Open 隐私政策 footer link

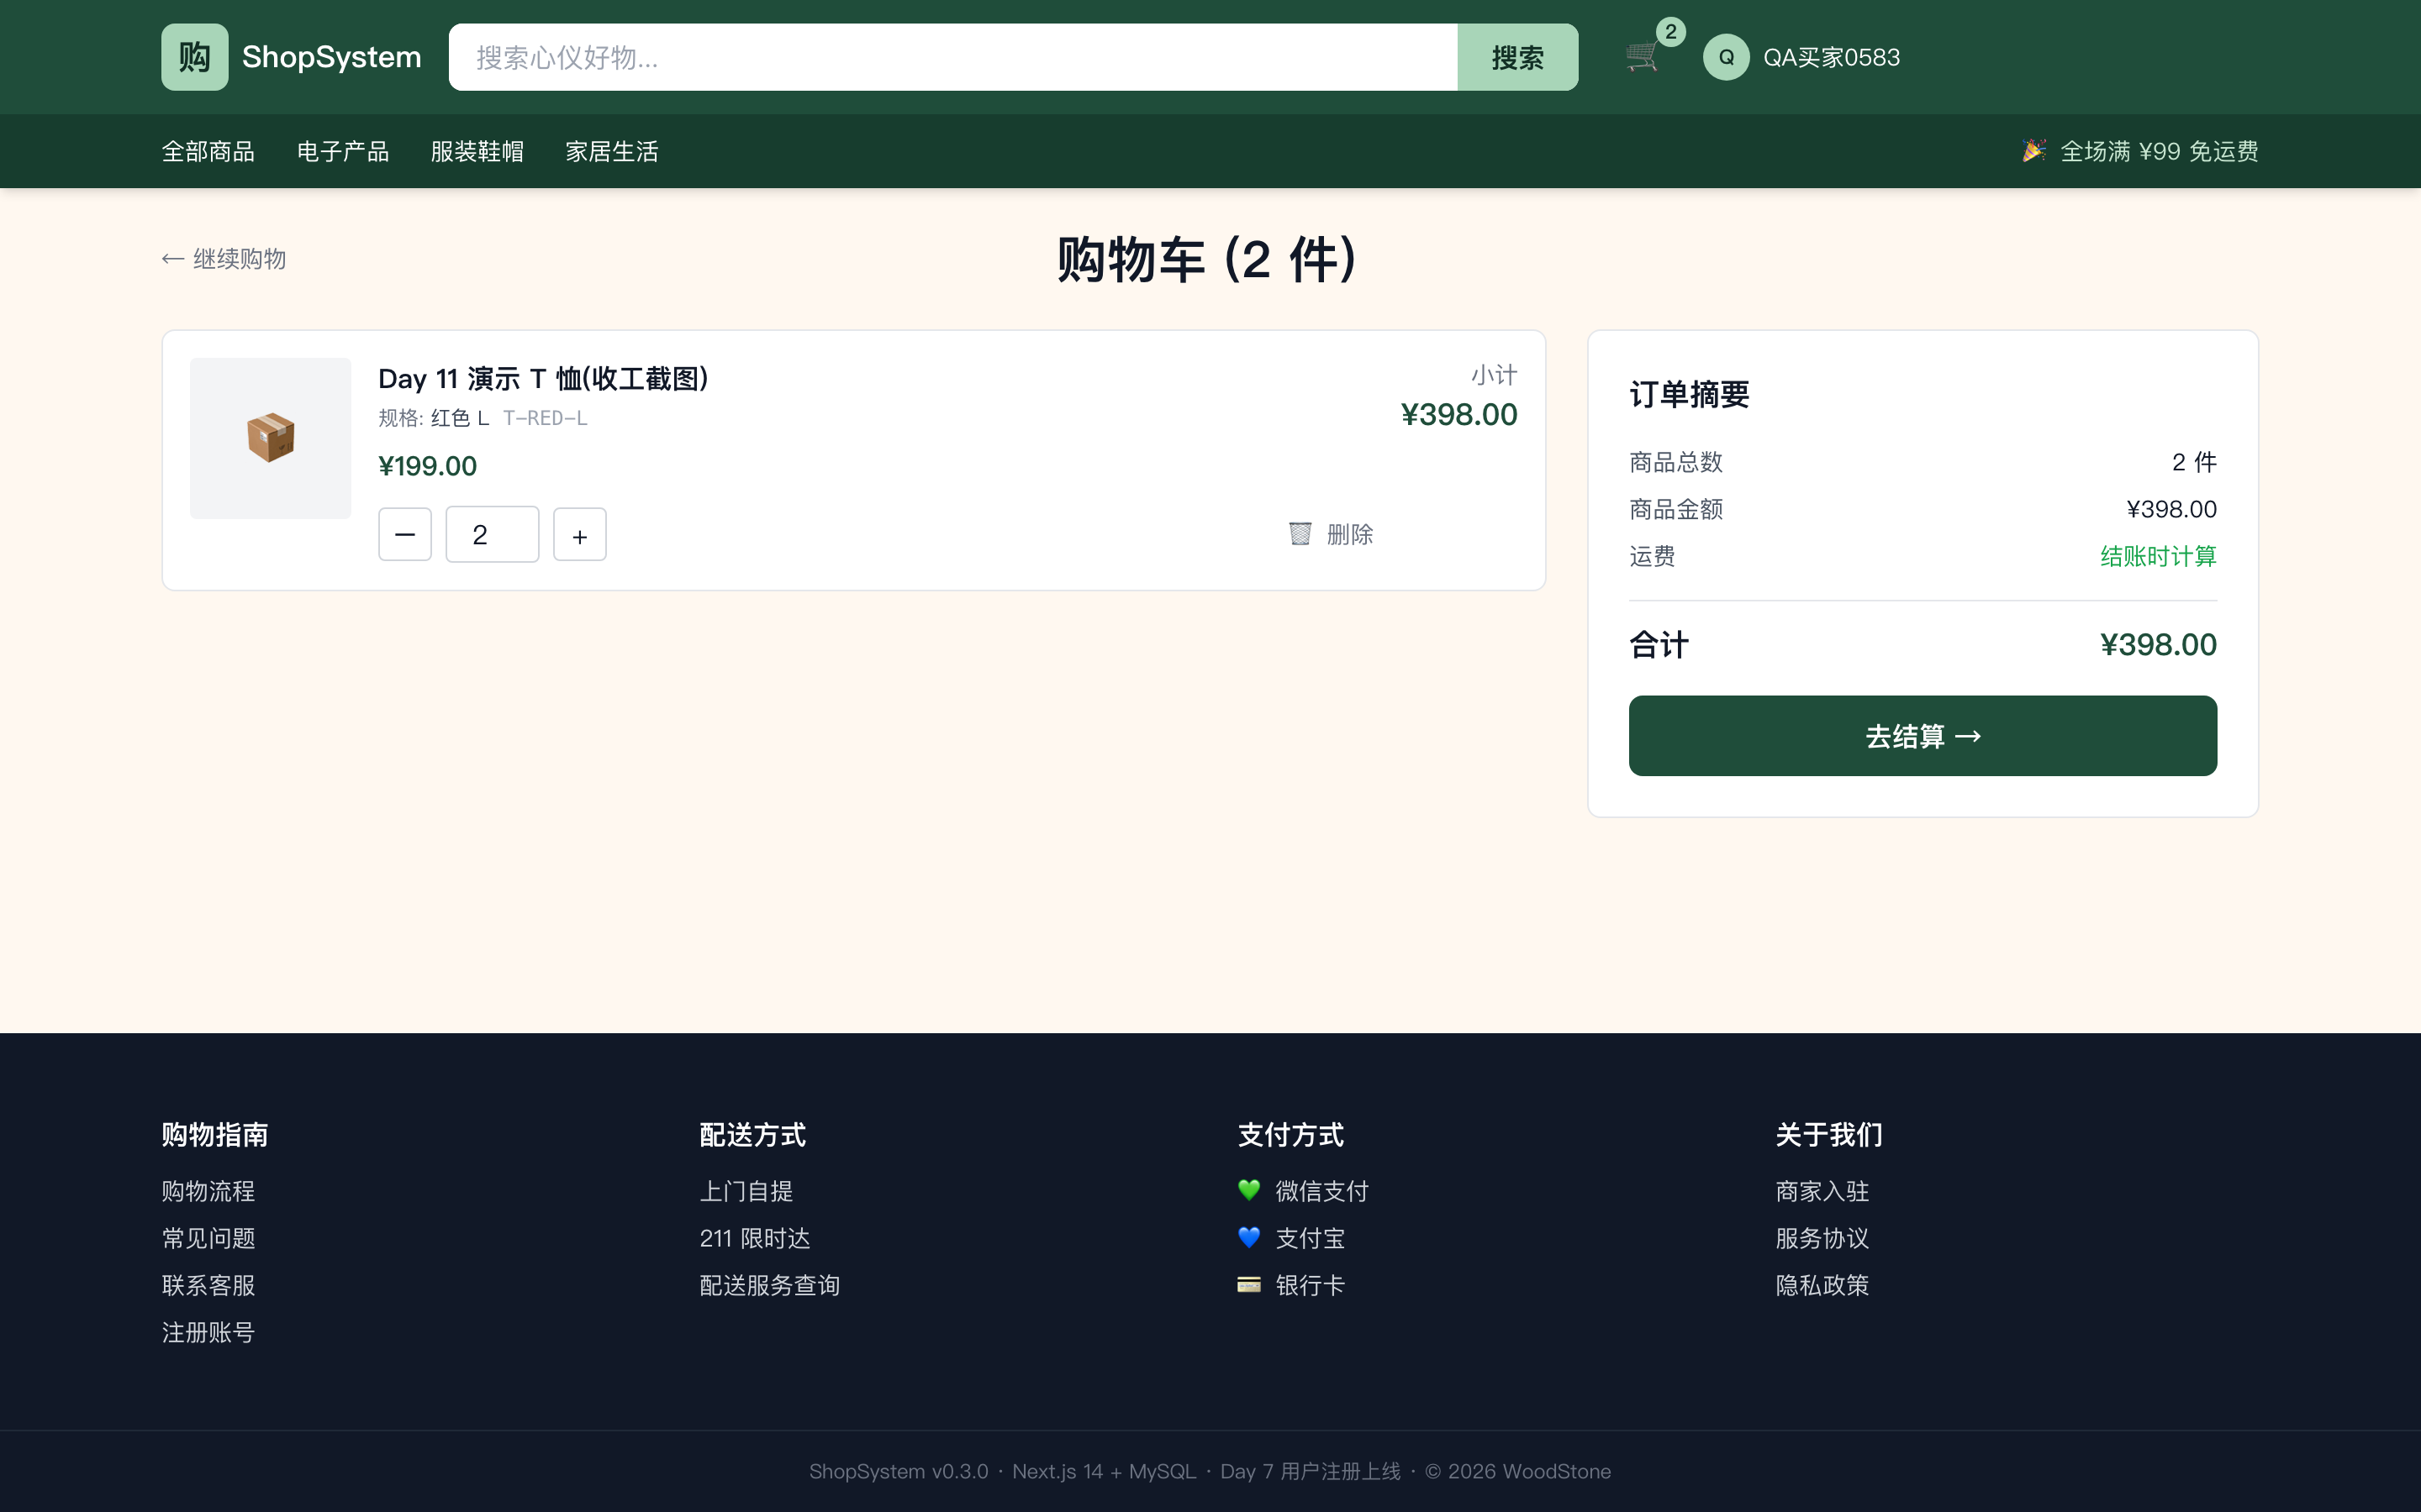(x=1822, y=1285)
